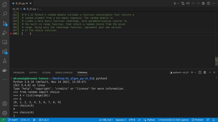
Task: Click the terminal output '[0, 1, 2, 3, 4, 5, 6, 7, 8, 9]'
Action: pyautogui.click(x=37, y=102)
